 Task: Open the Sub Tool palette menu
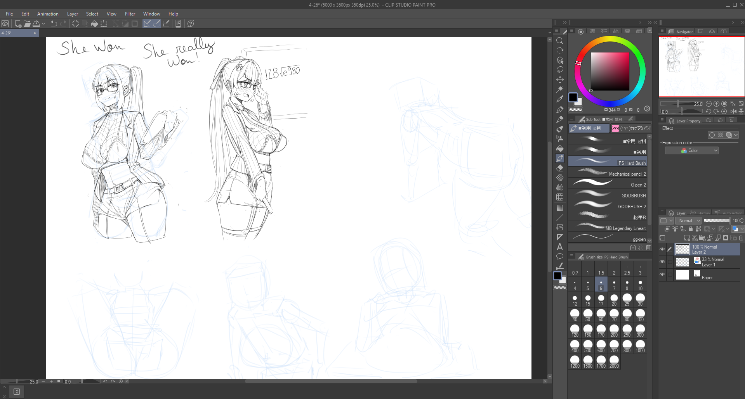coord(571,119)
